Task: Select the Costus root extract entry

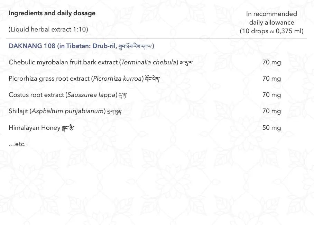Action: coord(36,95)
